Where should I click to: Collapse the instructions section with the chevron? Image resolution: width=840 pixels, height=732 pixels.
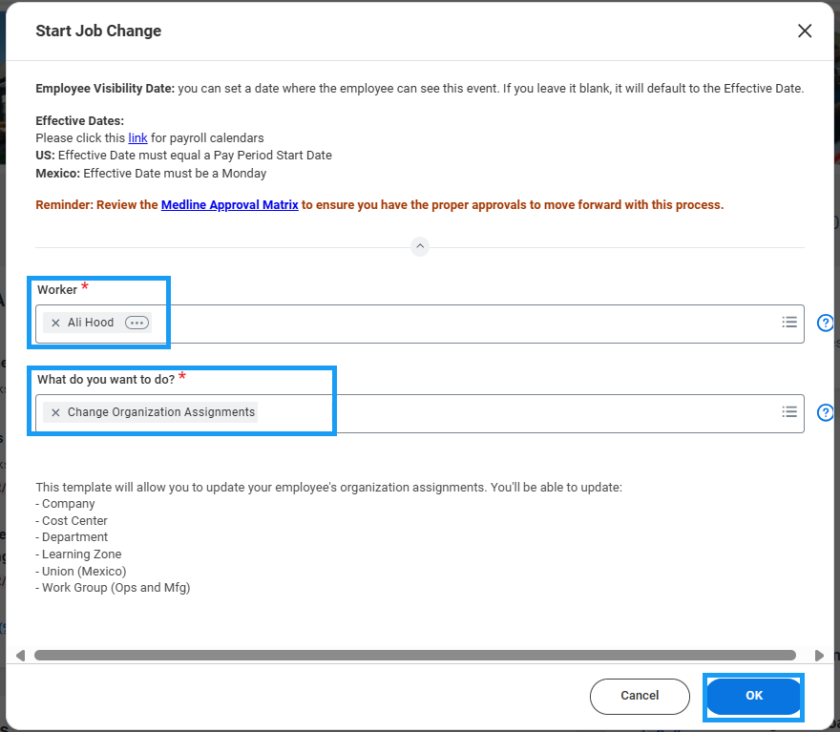click(420, 246)
